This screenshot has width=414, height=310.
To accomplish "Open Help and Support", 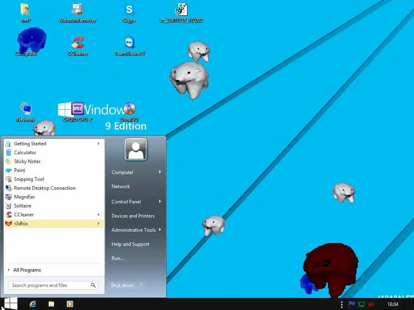I will coord(130,244).
